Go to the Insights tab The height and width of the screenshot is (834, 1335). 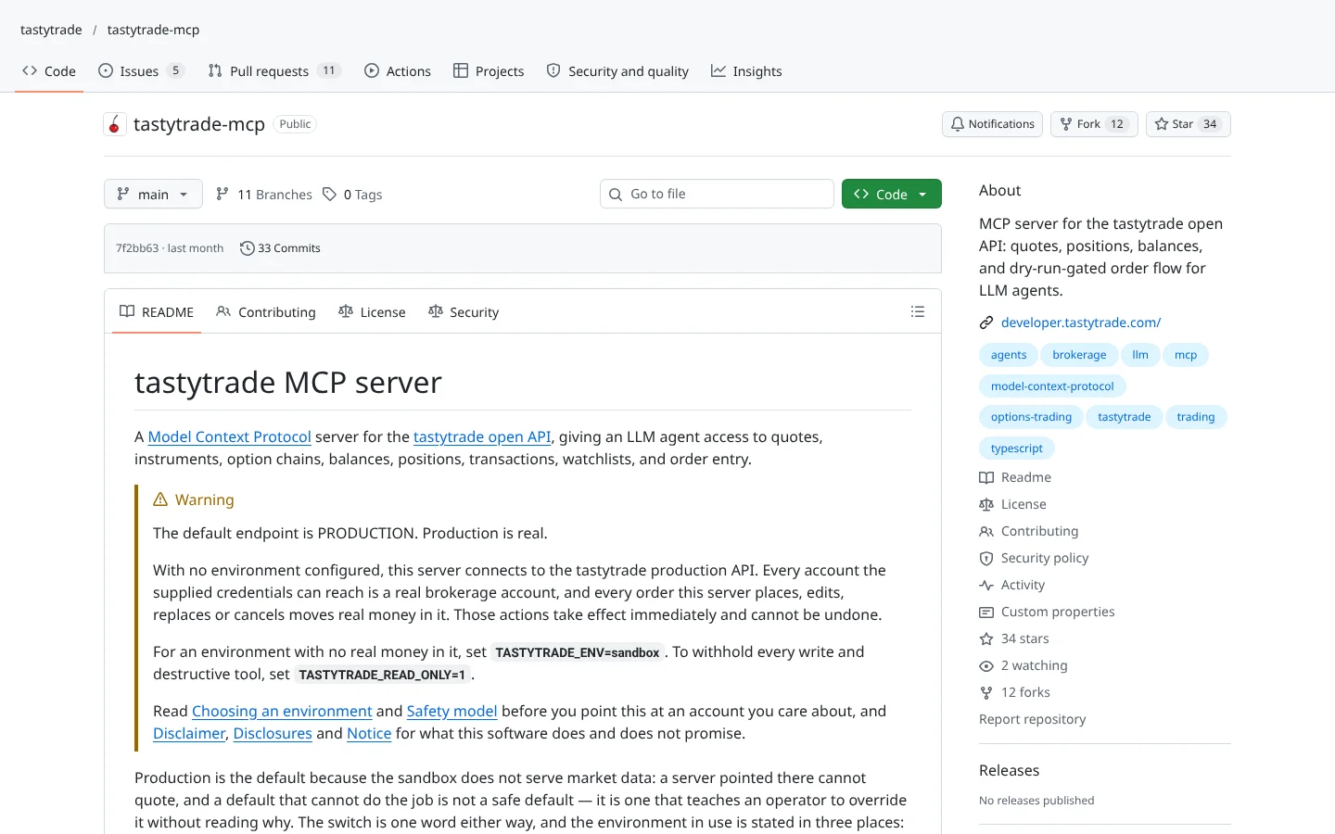coord(746,71)
